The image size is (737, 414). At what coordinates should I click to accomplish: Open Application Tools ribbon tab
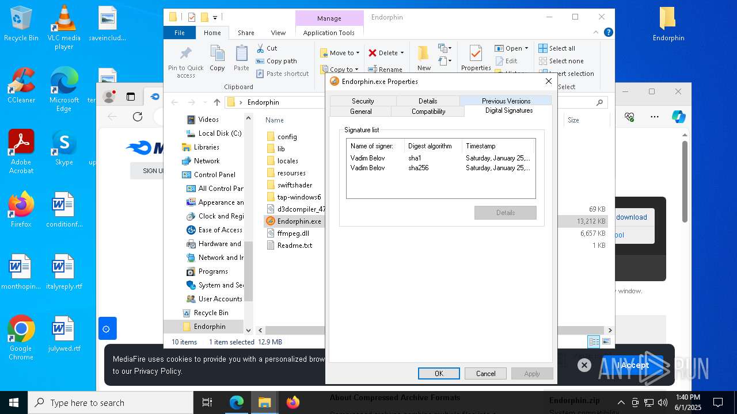pos(329,33)
